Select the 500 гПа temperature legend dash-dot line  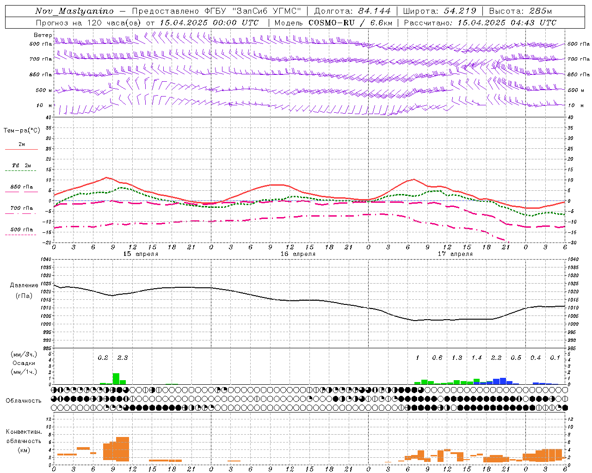(x=20, y=235)
